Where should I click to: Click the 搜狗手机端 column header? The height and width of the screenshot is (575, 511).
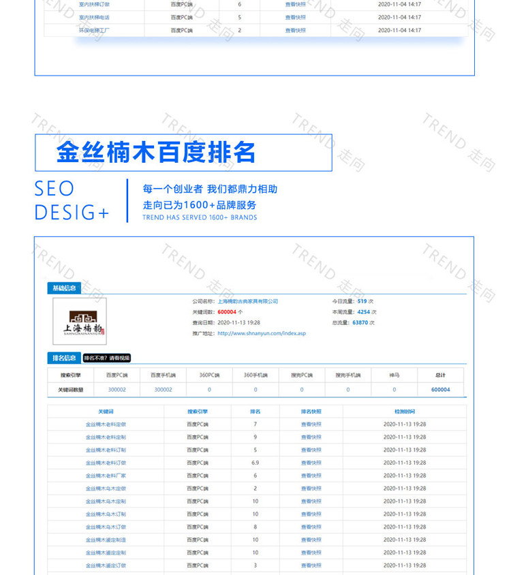pyautogui.click(x=348, y=375)
